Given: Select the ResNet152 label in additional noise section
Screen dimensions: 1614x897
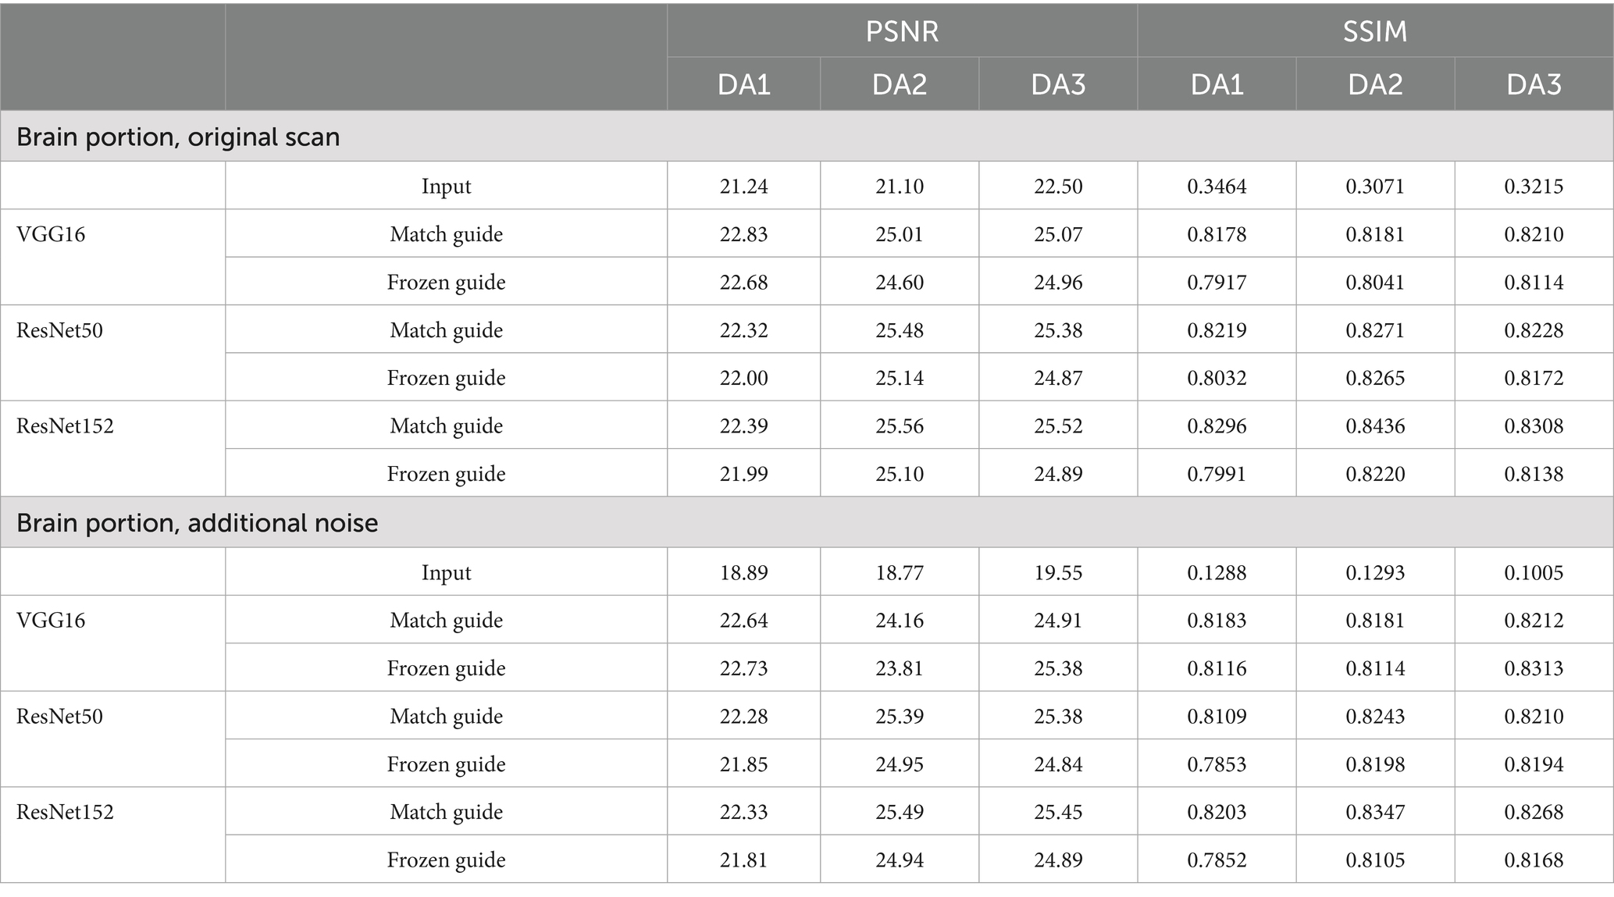Looking at the screenshot, I should pos(65,812).
